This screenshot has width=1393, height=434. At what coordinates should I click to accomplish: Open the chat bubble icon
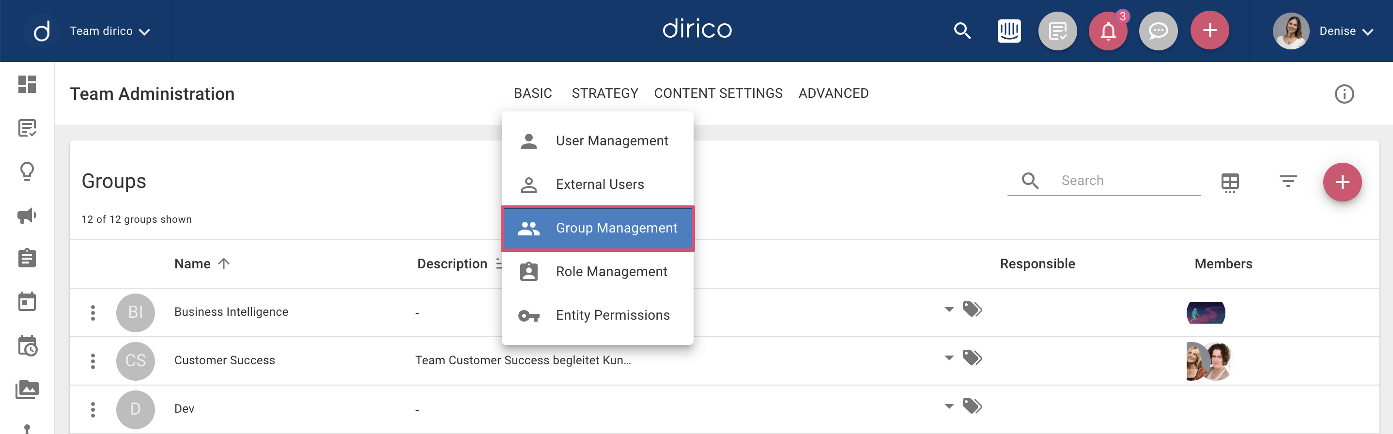(1158, 31)
